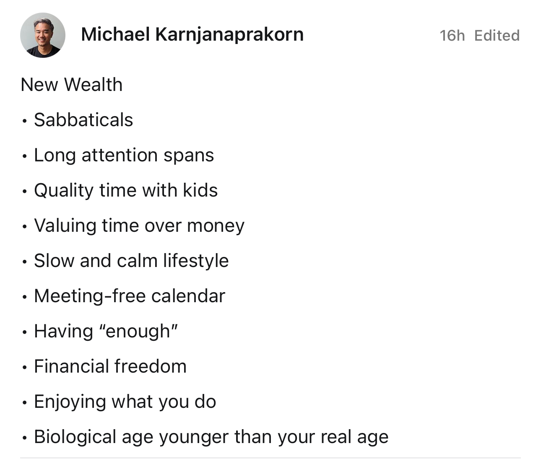The image size is (541, 464).
Task: Tap the "Biological age younger" final line
Action: (211, 437)
